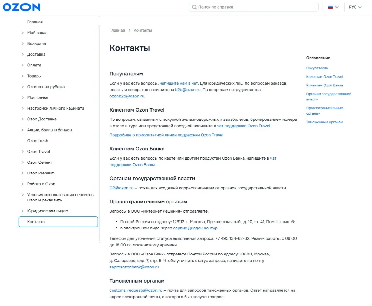Image resolution: width=372 pixels, height=306 pixels.
Task: Expand the Мой заказ section chevron
Action: [x=22, y=33]
